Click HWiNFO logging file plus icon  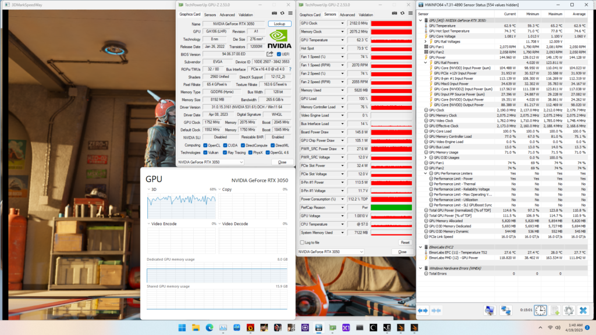(x=555, y=311)
